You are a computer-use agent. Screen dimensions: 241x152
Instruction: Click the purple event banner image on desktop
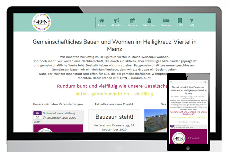pos(58,128)
